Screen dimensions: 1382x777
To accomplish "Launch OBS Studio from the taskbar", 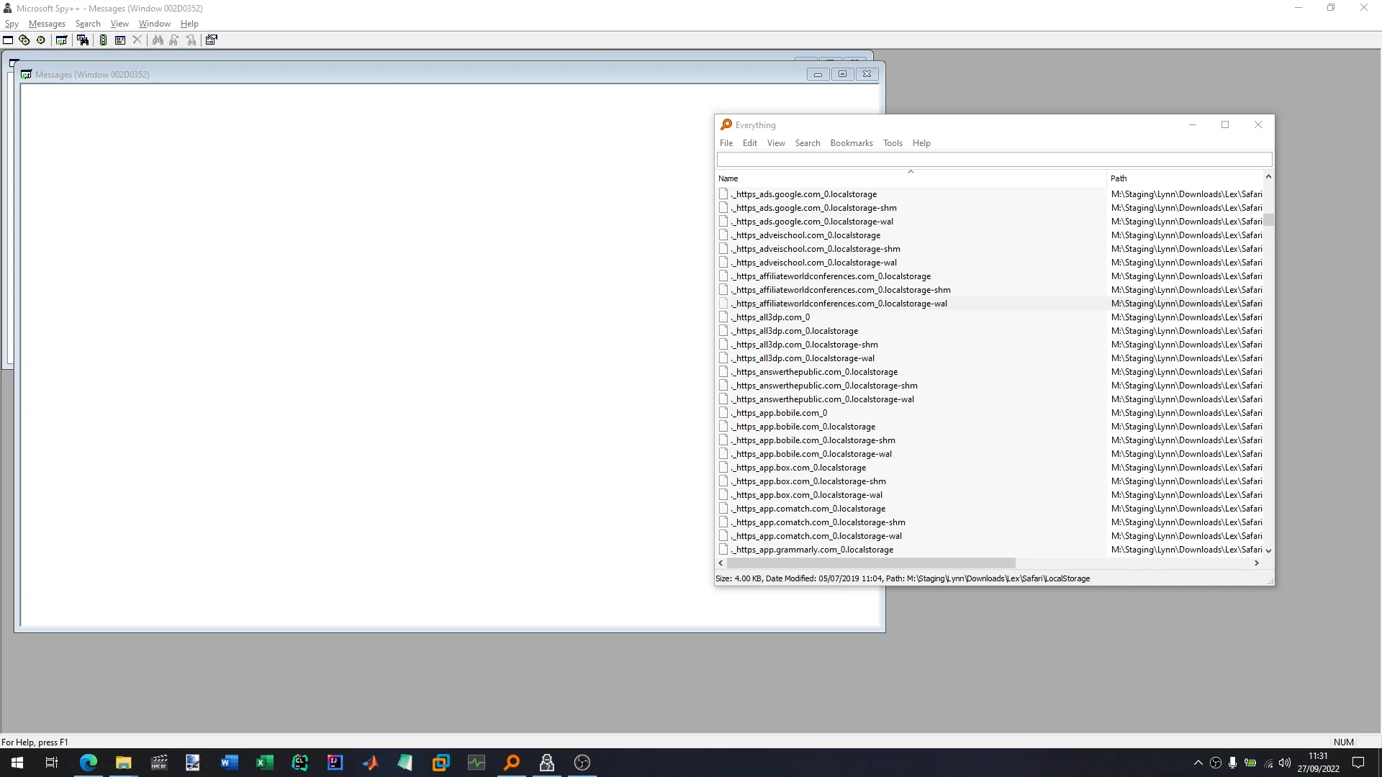I will (x=582, y=763).
